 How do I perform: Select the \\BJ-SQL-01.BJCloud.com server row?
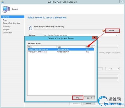point(61,52)
